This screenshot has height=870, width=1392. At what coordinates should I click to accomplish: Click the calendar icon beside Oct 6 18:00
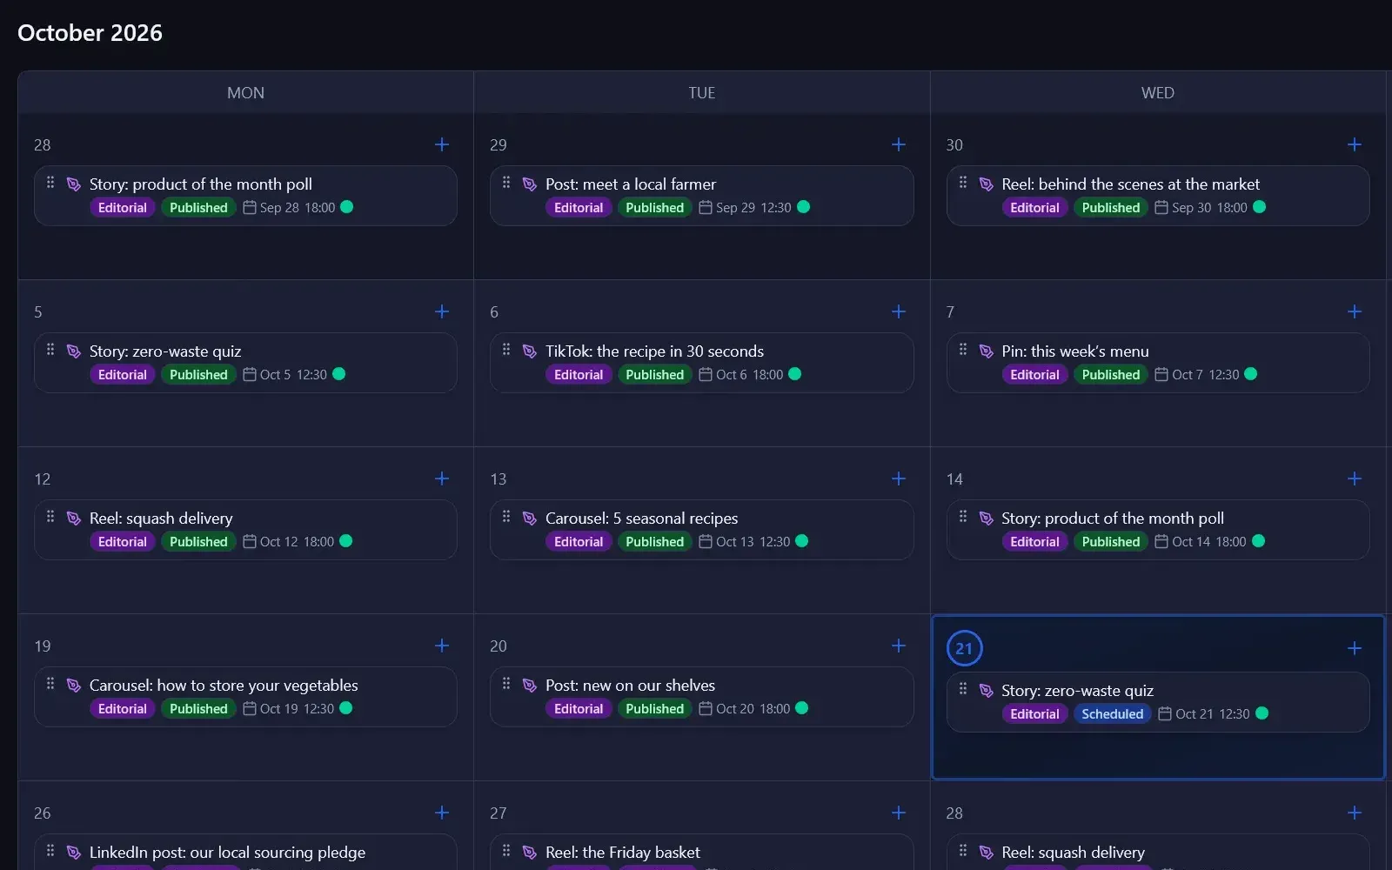[x=706, y=374]
